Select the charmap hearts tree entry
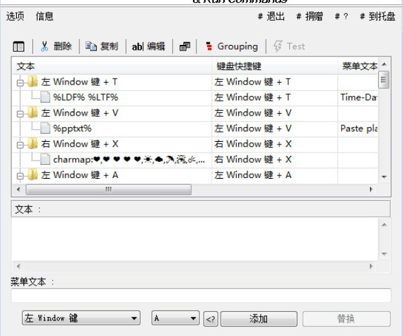 [x=129, y=159]
